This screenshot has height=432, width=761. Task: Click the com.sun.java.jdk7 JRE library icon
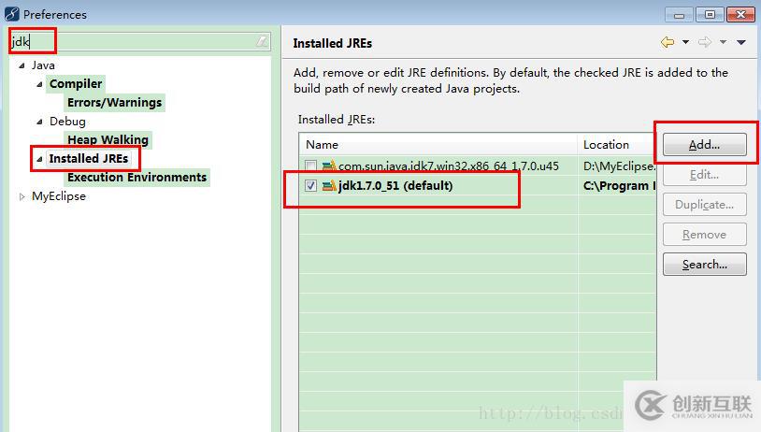[329, 166]
